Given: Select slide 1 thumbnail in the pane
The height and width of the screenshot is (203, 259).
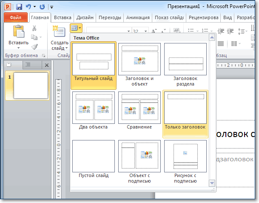Looking at the screenshot, I should pos(31,86).
